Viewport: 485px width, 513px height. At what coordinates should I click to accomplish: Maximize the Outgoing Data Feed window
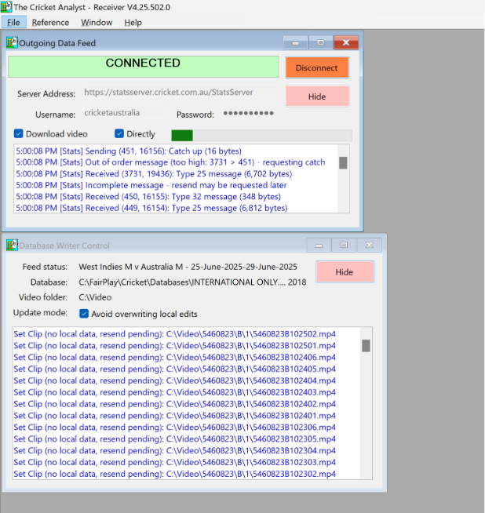tap(320, 43)
